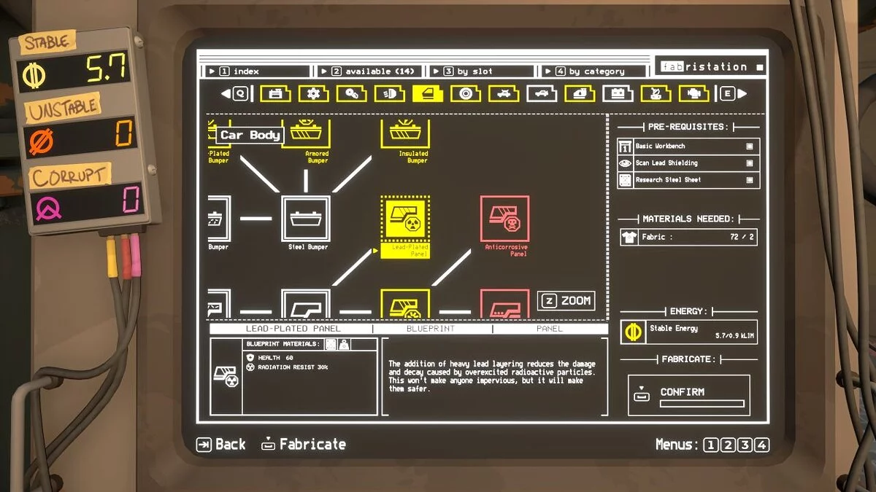Select the fuel pump category icon
Image resolution: width=876 pixels, height=492 pixels.
coord(655,93)
